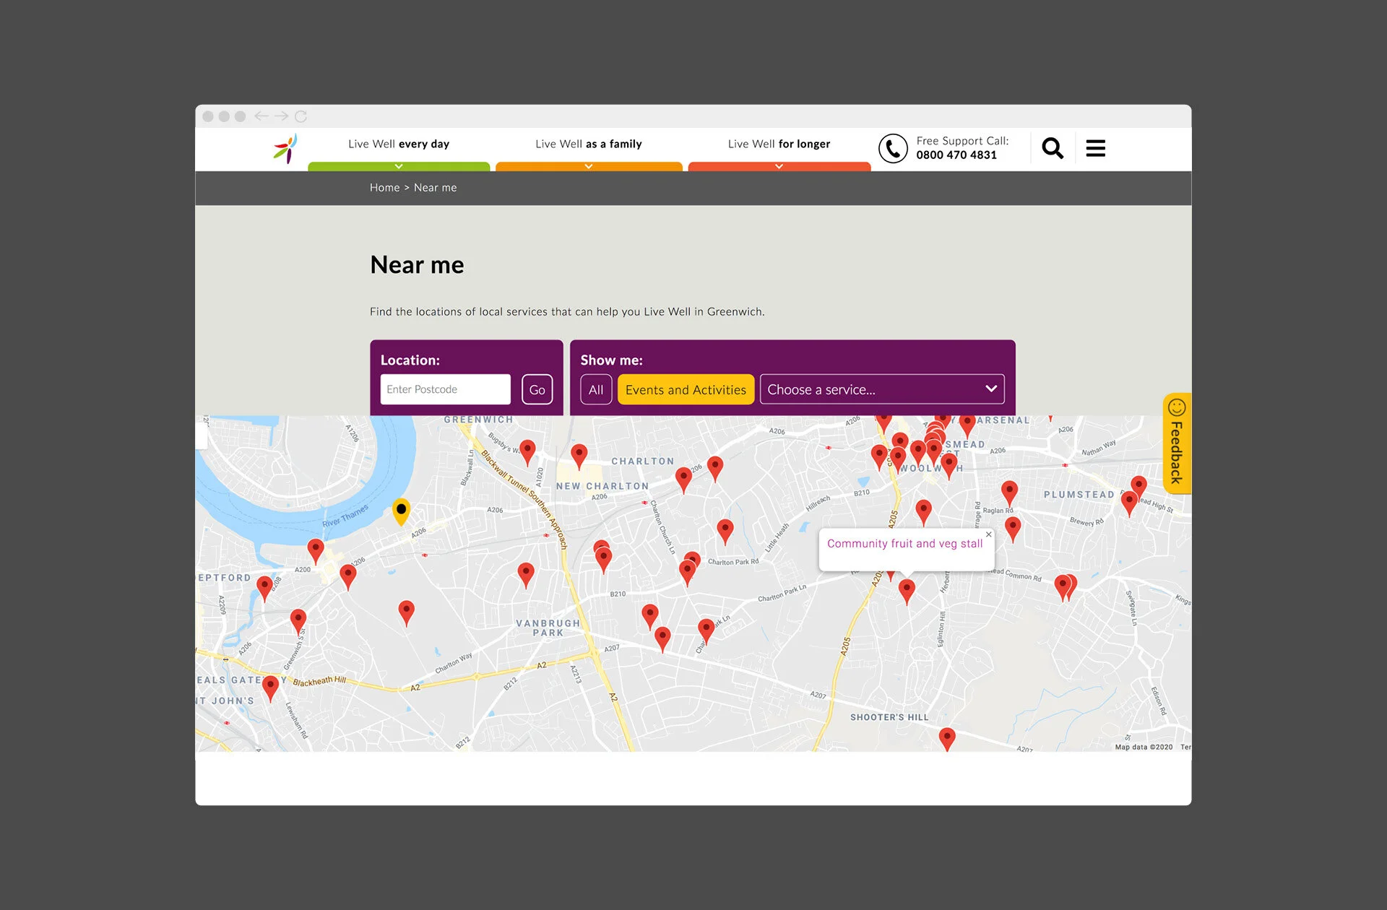The image size is (1387, 910).
Task: Click green chevron under every day
Action: coord(399,167)
